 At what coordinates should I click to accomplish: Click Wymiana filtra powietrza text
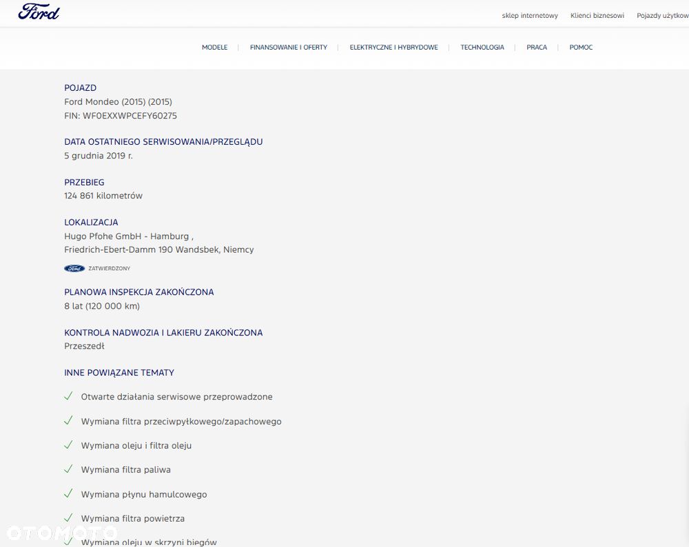[133, 519]
